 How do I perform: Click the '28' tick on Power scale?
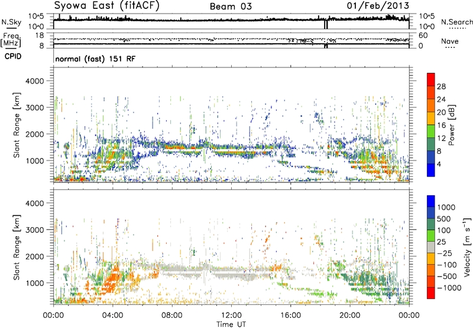[441, 86]
